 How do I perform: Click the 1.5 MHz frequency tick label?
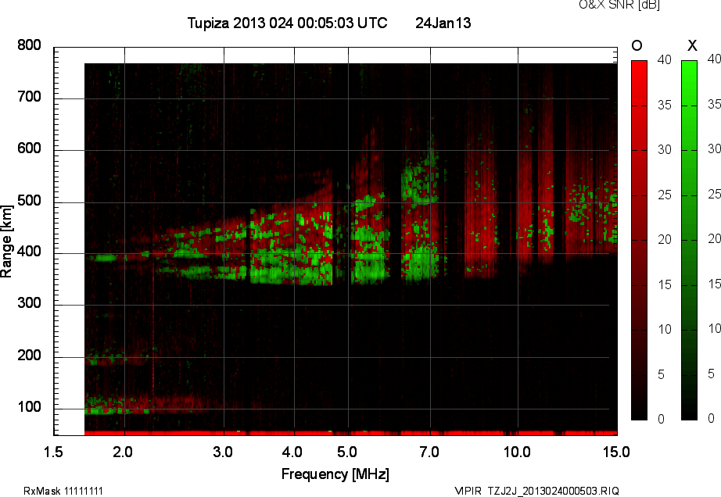[x=53, y=452]
